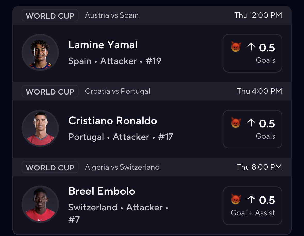The height and width of the screenshot is (236, 304).
Task: Select the Goal + Assist stat label
Action: tap(253, 213)
